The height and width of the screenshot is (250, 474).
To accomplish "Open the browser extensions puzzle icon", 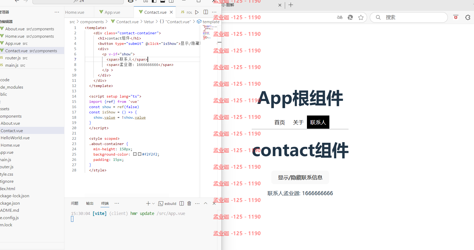I will [468, 17].
